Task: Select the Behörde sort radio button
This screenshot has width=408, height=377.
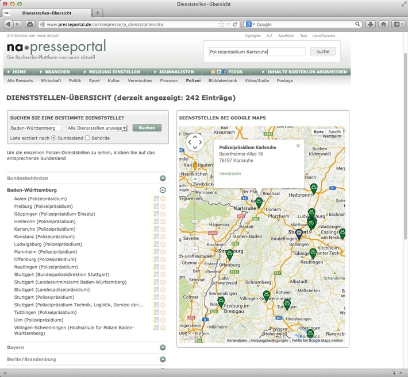Action: pyautogui.click(x=87, y=138)
